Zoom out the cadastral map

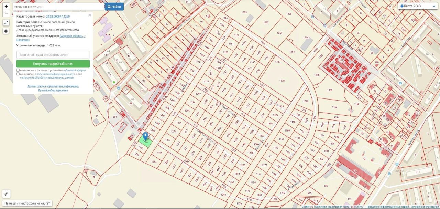[x=6, y=13]
